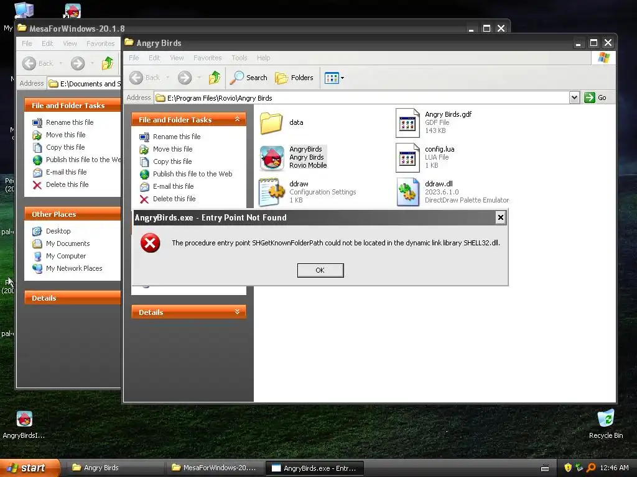Open Tools menu in Angry Birds window
637x477 pixels.
click(x=239, y=58)
